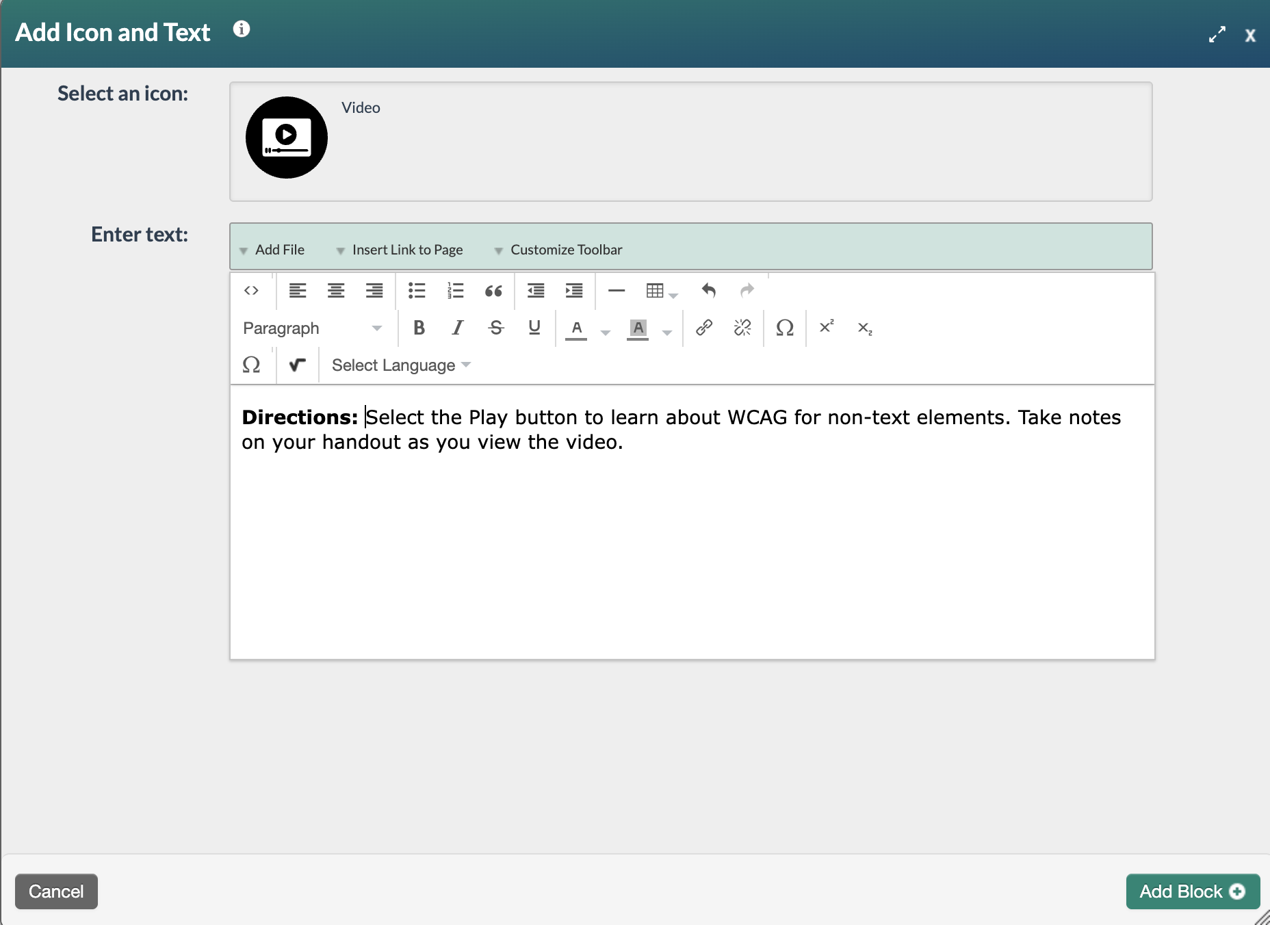
Task: Toggle bold formatting
Action: [x=419, y=328]
